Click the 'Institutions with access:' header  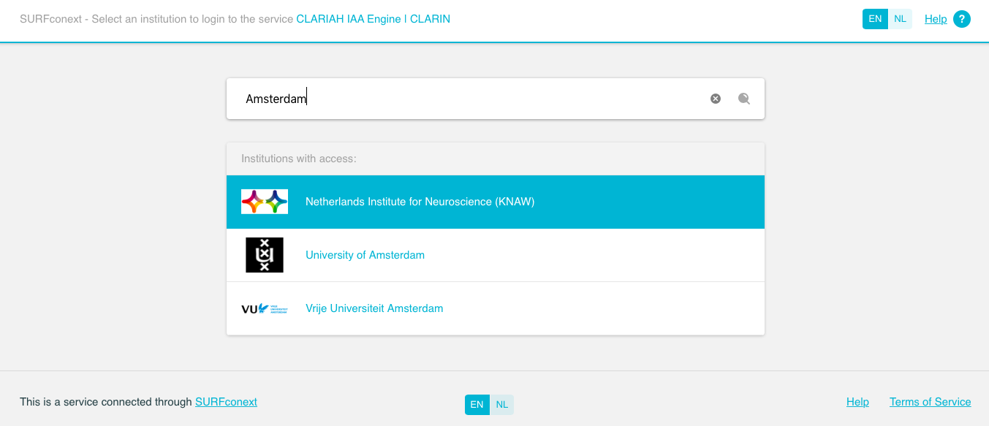[299, 159]
